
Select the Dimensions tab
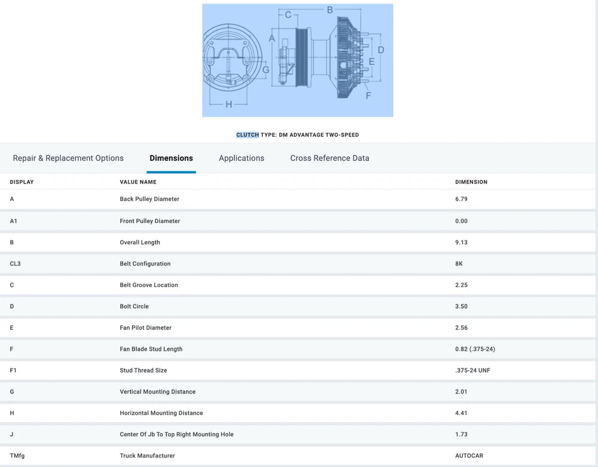coord(171,158)
